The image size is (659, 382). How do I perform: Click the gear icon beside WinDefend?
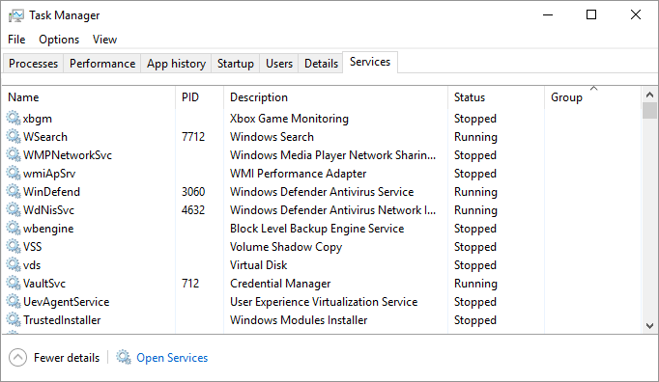[14, 191]
